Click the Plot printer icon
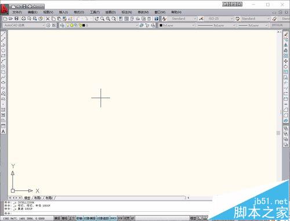 (23, 19)
